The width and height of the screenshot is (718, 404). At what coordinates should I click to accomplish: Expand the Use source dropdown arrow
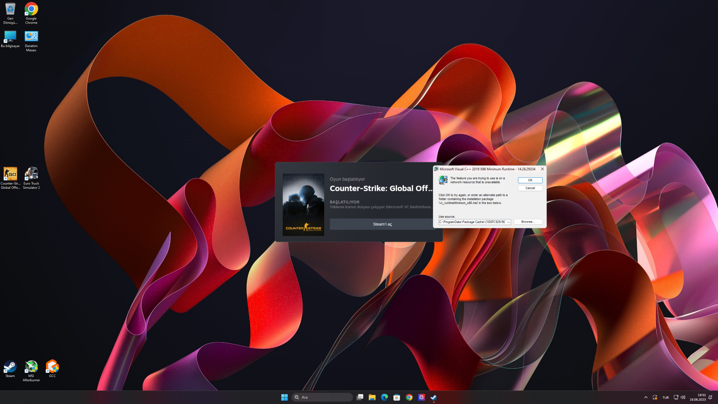[x=508, y=222]
